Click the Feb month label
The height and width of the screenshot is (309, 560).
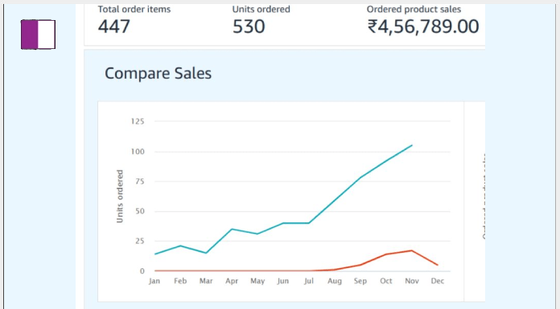pyautogui.click(x=180, y=281)
